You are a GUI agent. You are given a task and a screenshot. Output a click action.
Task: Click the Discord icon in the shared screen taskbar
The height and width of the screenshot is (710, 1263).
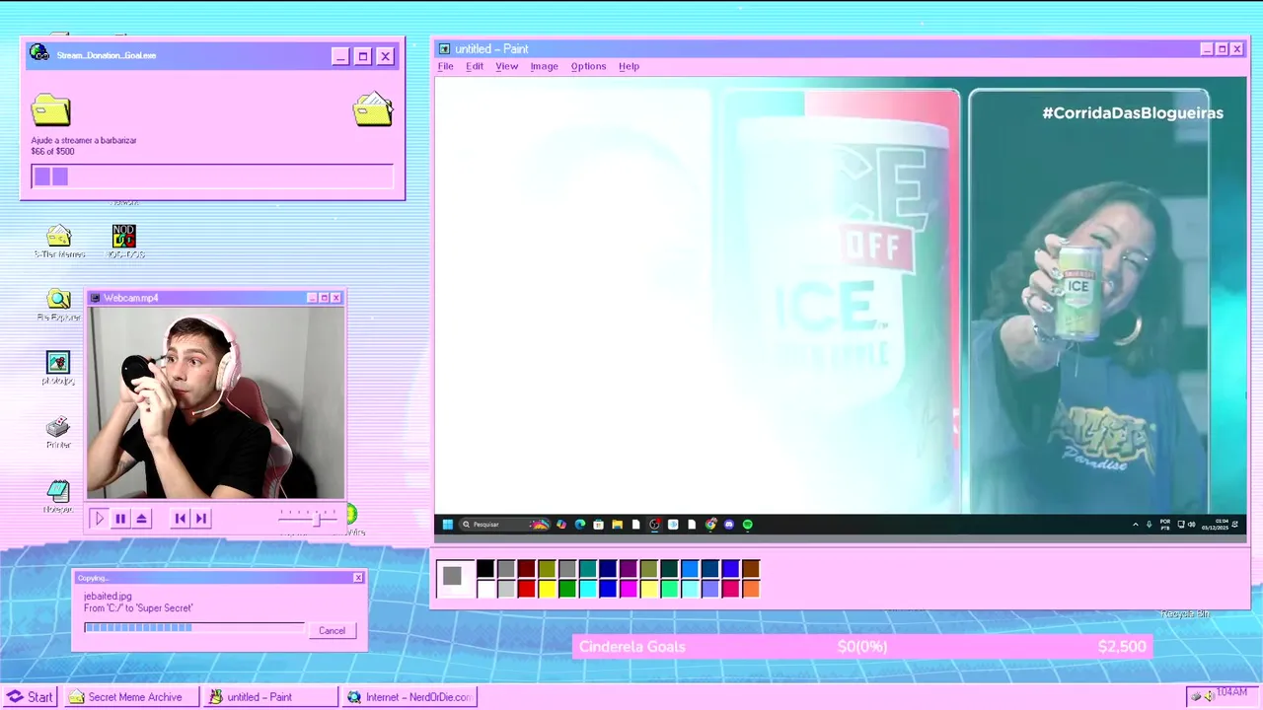point(729,525)
